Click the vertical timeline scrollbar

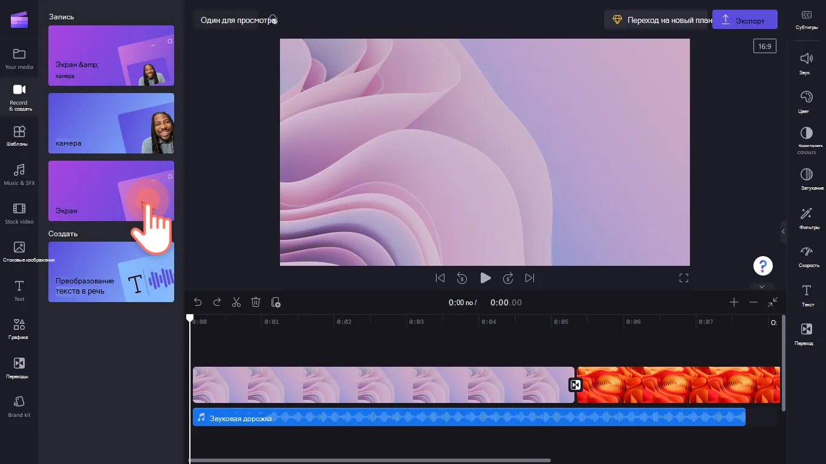tap(784, 362)
